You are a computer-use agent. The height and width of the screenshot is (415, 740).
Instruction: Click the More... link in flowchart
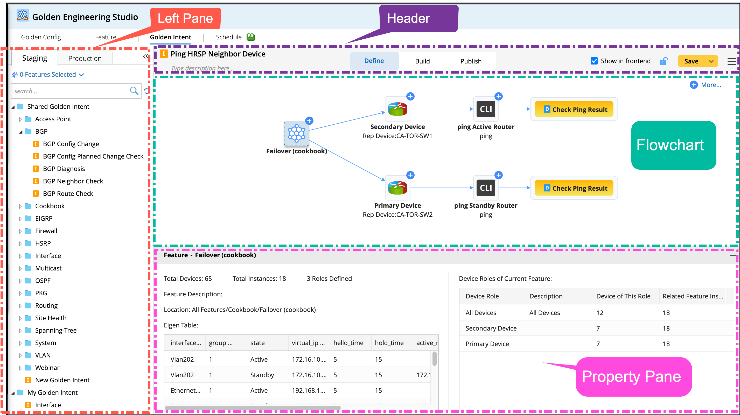[710, 85]
